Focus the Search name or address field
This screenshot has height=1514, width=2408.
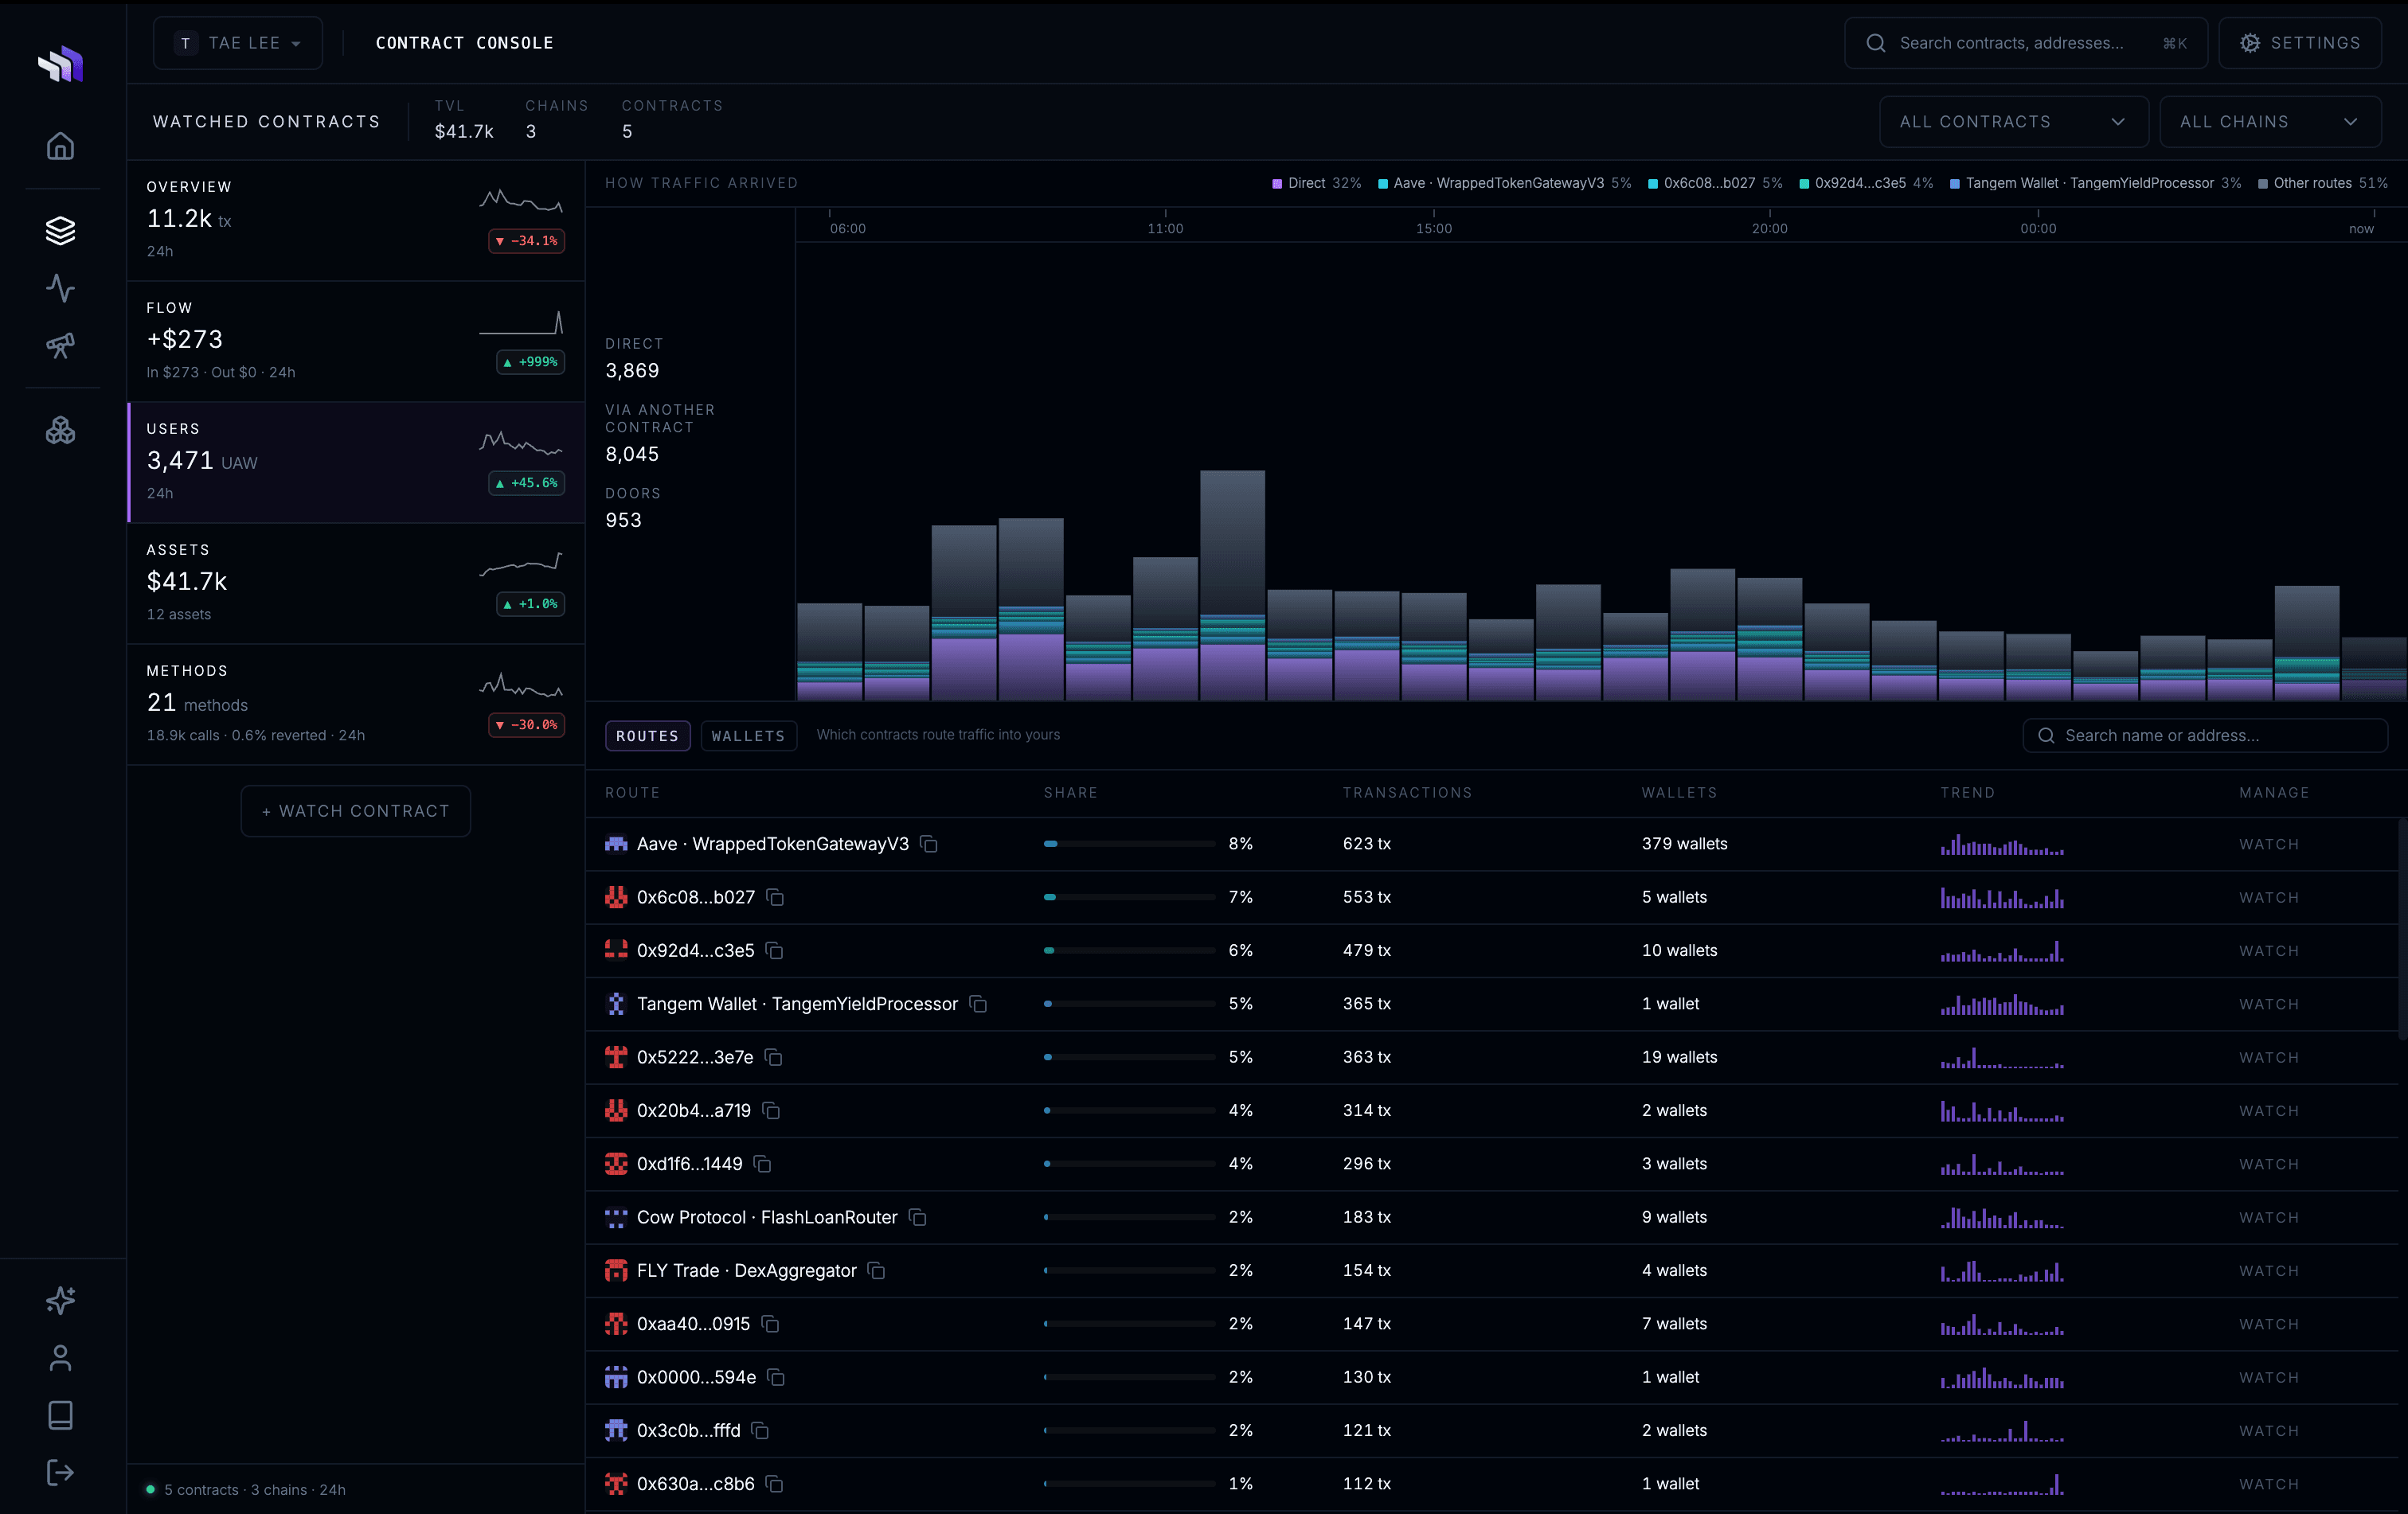[2205, 736]
